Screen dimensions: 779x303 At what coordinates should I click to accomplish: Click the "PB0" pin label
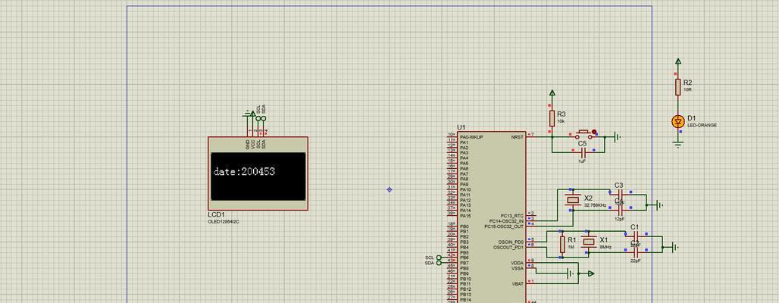pyautogui.click(x=464, y=226)
